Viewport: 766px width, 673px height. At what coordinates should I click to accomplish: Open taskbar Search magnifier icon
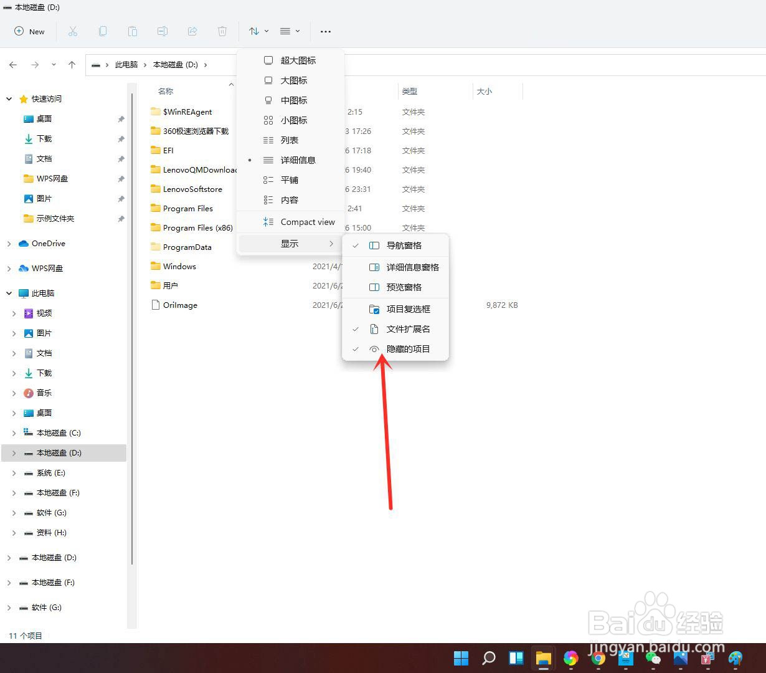click(x=489, y=658)
